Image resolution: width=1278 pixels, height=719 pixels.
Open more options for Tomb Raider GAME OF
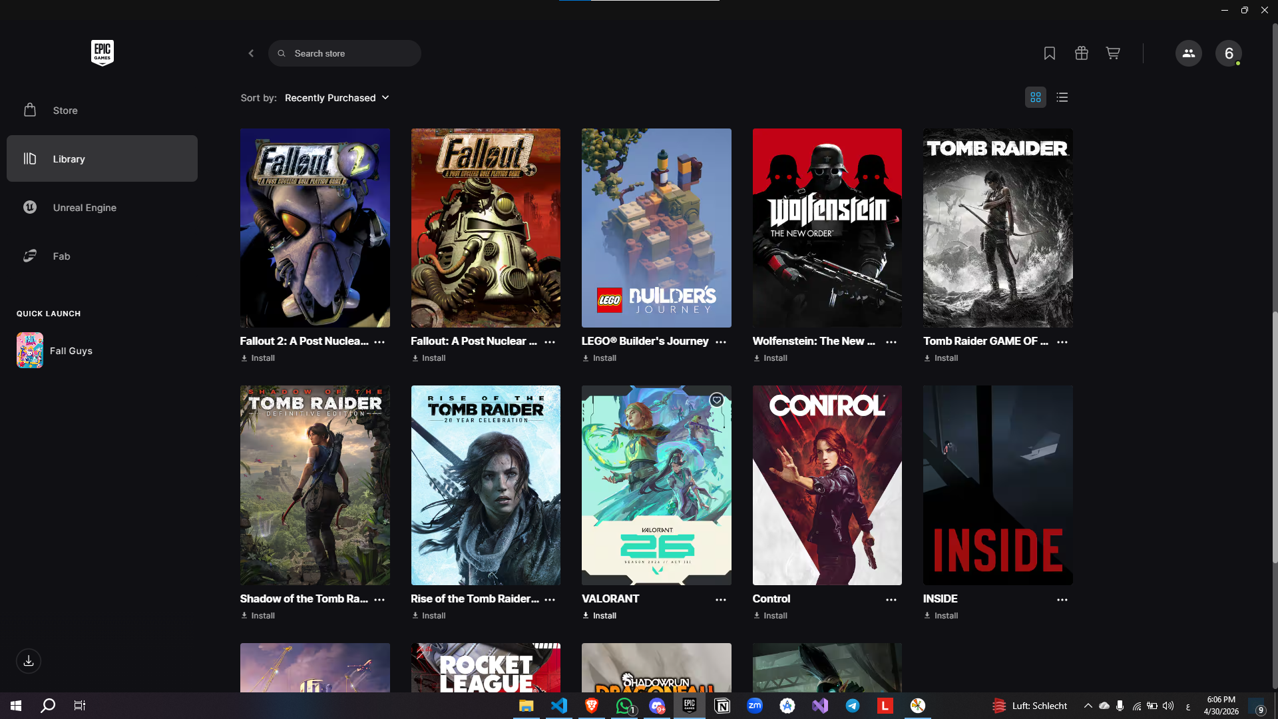coord(1062,342)
